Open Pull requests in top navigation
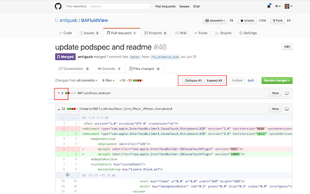Screen dimensions: 310x194 (x=166, y=6)
